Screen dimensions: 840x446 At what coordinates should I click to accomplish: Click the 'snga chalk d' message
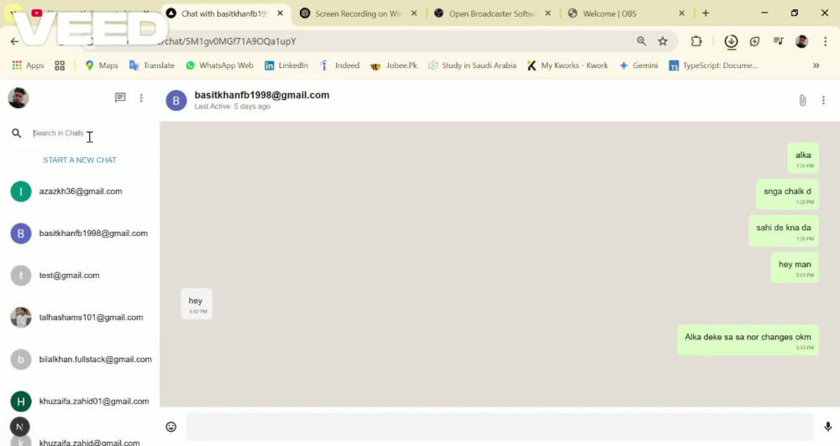click(x=787, y=194)
